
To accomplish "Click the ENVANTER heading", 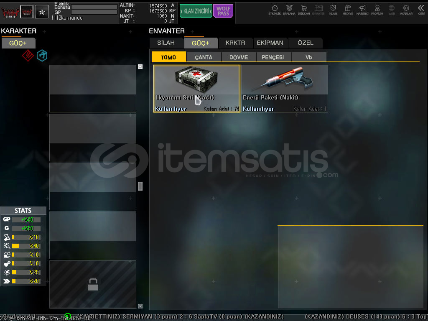I will click(167, 31).
